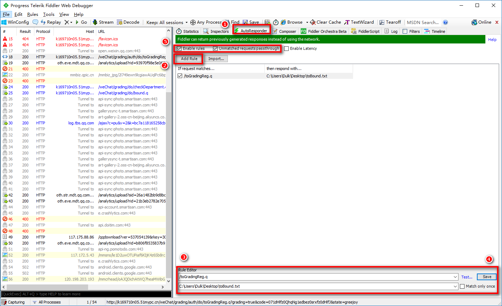
Task: Uncheck the /toGradingReg.q rule checkbox
Action: [x=180, y=76]
